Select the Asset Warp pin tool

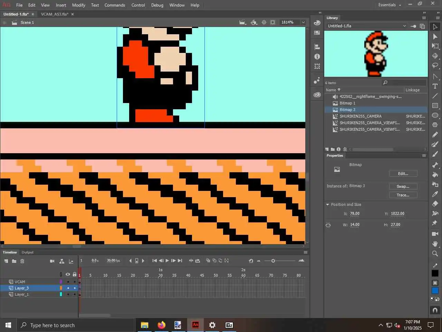(435, 223)
